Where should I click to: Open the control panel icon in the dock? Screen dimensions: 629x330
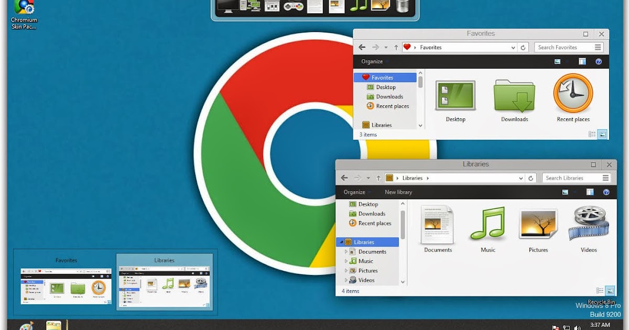tap(272, 6)
